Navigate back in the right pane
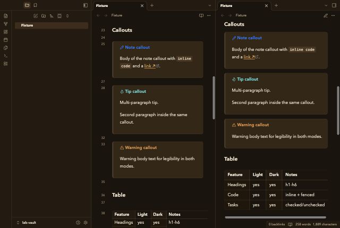 223,15
